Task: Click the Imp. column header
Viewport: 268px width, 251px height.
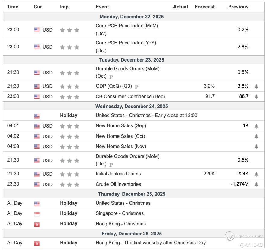Action: [65, 7]
